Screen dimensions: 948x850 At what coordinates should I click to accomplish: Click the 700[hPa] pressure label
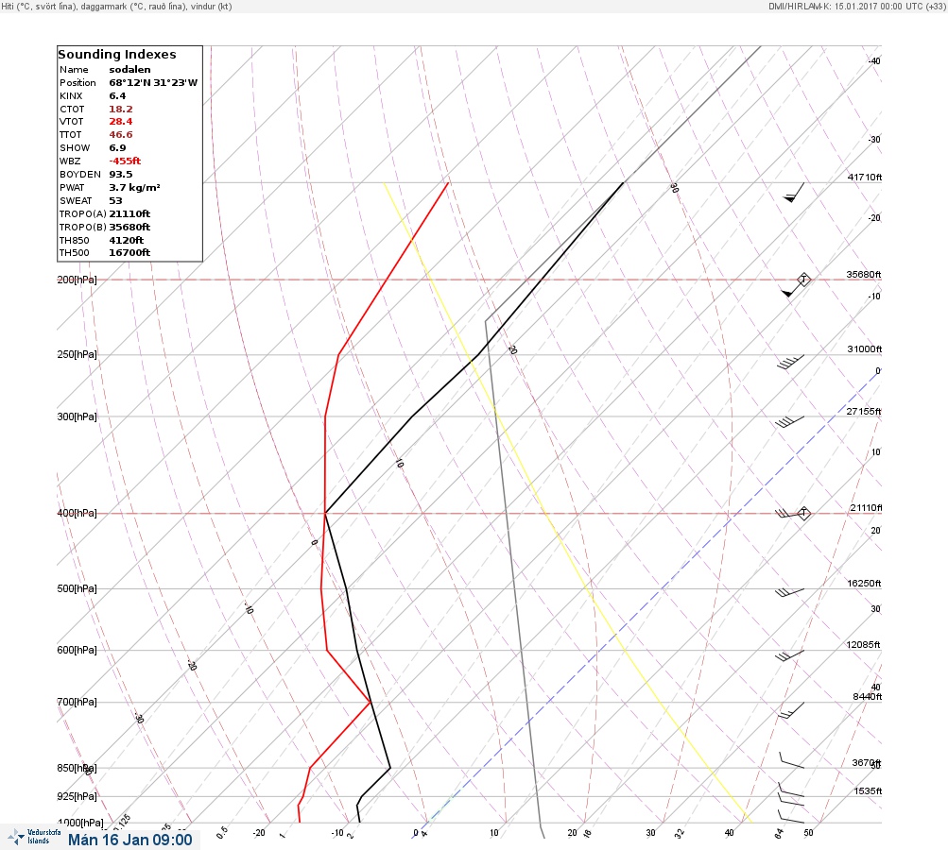coord(77,702)
